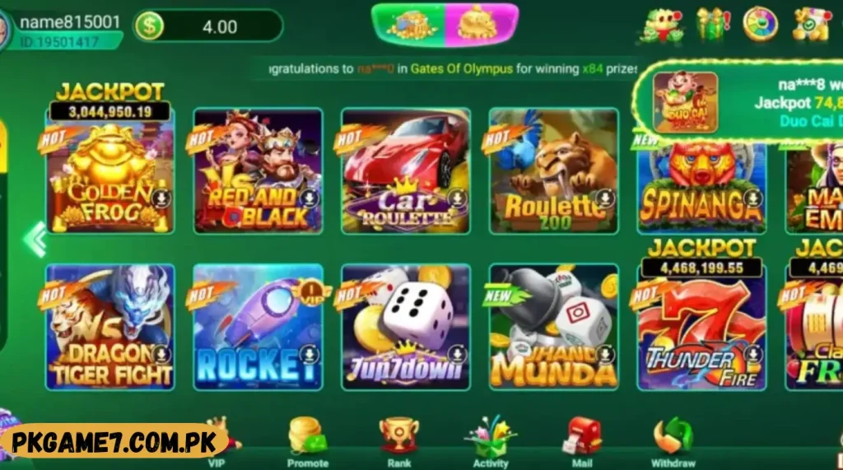The width and height of the screenshot is (843, 470).
Task: Launch the Car Roulette game
Action: [406, 171]
